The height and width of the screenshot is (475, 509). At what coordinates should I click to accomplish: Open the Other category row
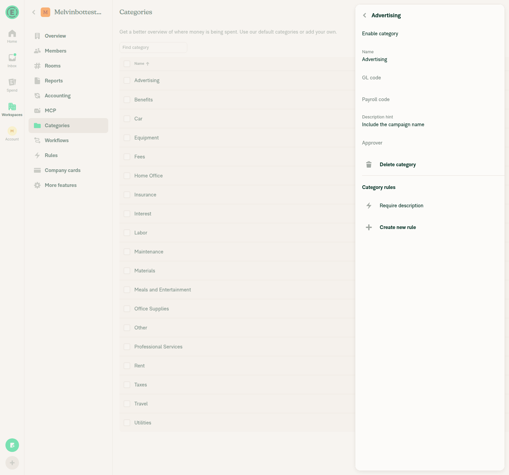pyautogui.click(x=237, y=328)
